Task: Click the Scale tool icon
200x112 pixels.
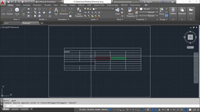Action: tap(40, 16)
